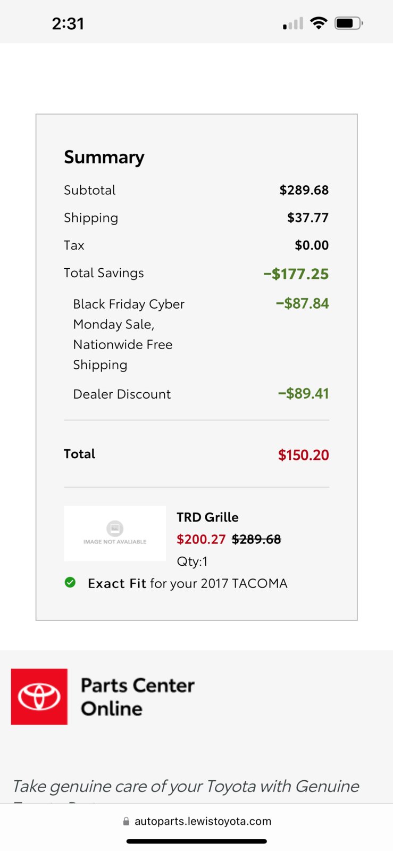This screenshot has height=851, width=393.
Task: Open the TRD Grille product title
Action: click(207, 517)
